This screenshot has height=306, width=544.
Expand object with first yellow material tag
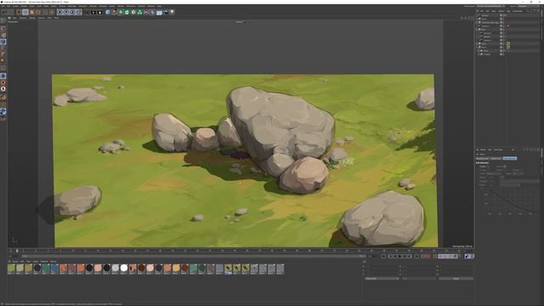click(477, 43)
